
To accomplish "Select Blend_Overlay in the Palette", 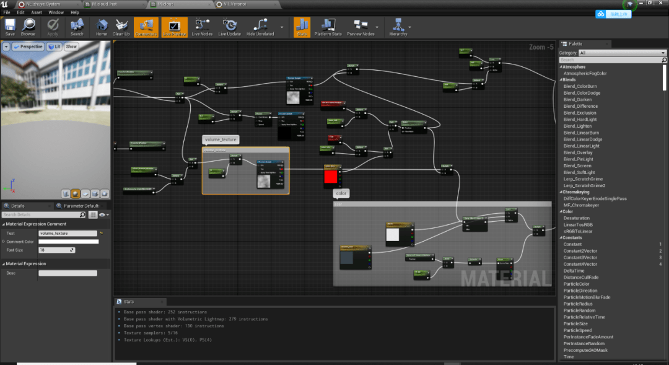I will [578, 153].
